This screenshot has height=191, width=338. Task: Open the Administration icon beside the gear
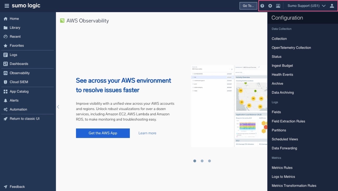point(278,6)
